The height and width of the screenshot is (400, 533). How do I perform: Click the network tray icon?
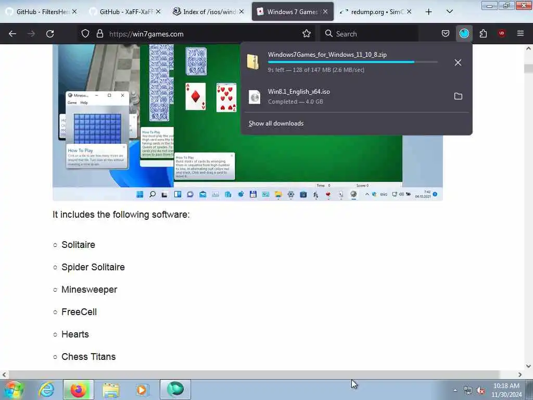click(468, 391)
